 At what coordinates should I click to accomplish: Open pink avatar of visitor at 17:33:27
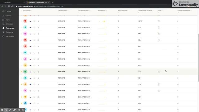click(x=25, y=91)
